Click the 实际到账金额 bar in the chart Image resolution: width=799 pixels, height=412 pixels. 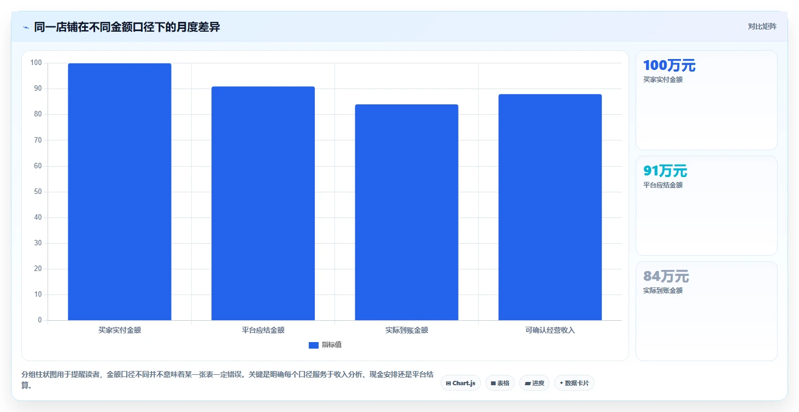(x=407, y=212)
